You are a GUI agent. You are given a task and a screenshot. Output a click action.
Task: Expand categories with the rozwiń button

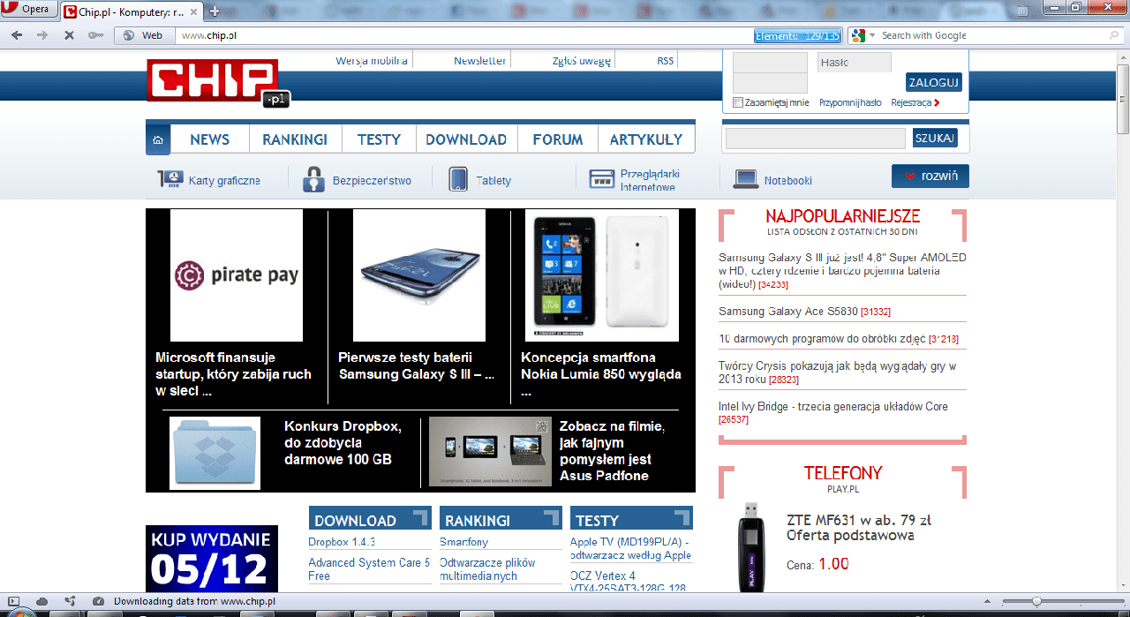(x=930, y=176)
